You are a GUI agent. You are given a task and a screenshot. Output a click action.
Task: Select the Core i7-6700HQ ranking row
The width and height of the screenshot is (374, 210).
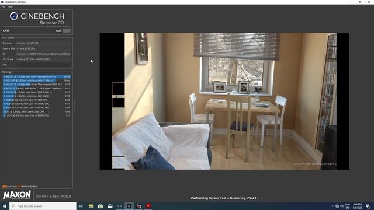(x=36, y=104)
